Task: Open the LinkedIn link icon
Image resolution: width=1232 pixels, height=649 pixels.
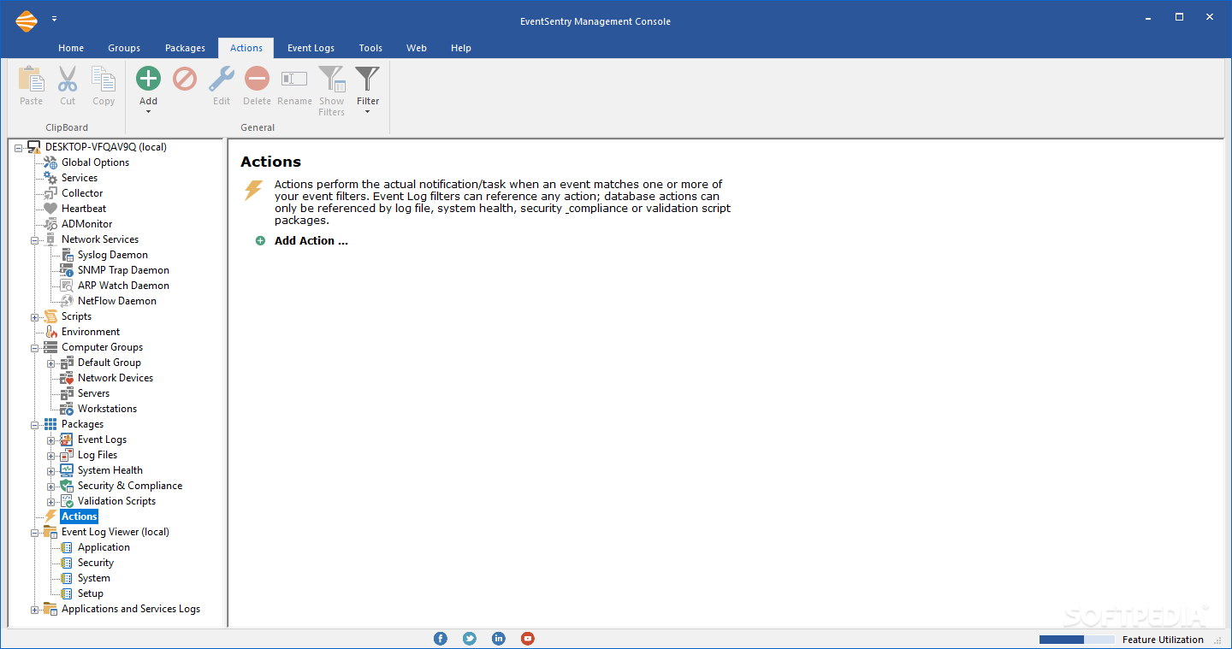Action: pos(499,639)
